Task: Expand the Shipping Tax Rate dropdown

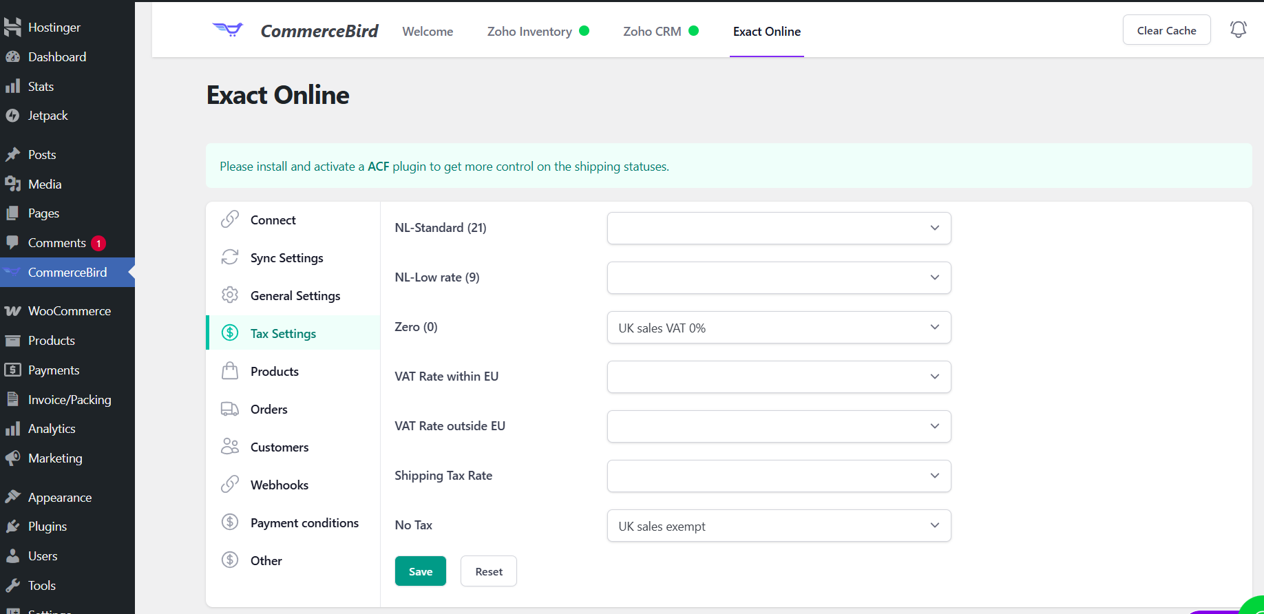Action: click(779, 476)
